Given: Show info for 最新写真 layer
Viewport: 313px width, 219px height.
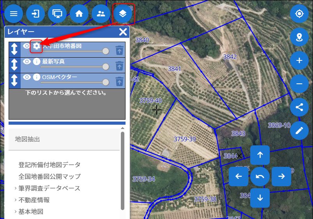Looking at the screenshot, I should coord(37,62).
